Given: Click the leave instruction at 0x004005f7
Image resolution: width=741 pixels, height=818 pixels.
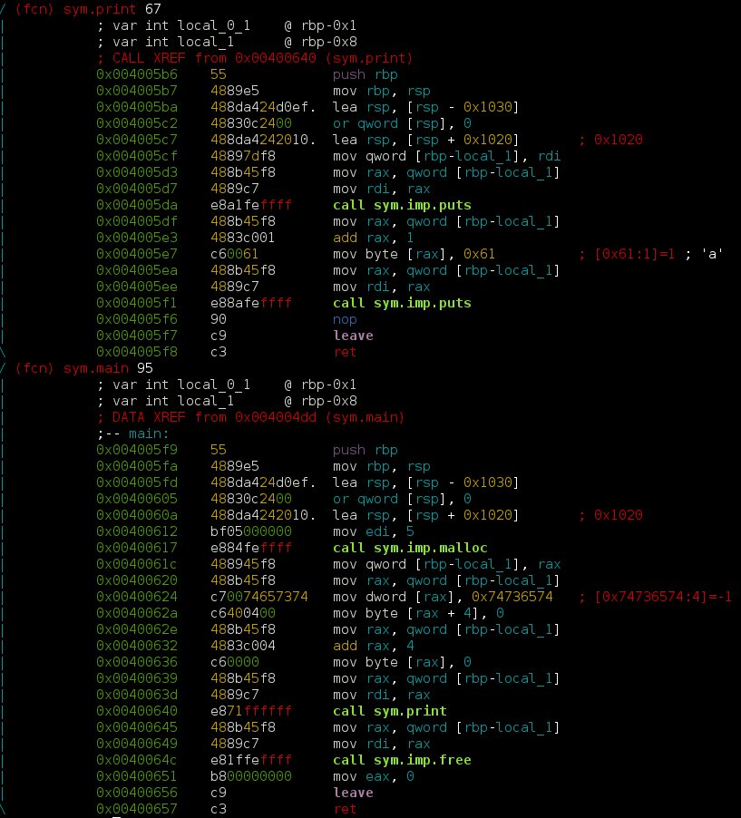Looking at the screenshot, I should click(x=354, y=336).
